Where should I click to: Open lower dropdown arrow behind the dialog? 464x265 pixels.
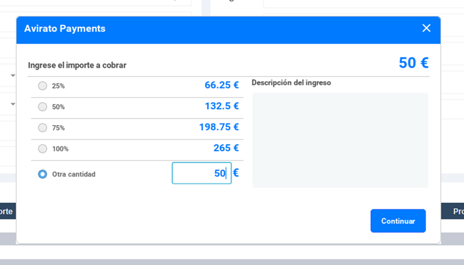pyautogui.click(x=13, y=104)
